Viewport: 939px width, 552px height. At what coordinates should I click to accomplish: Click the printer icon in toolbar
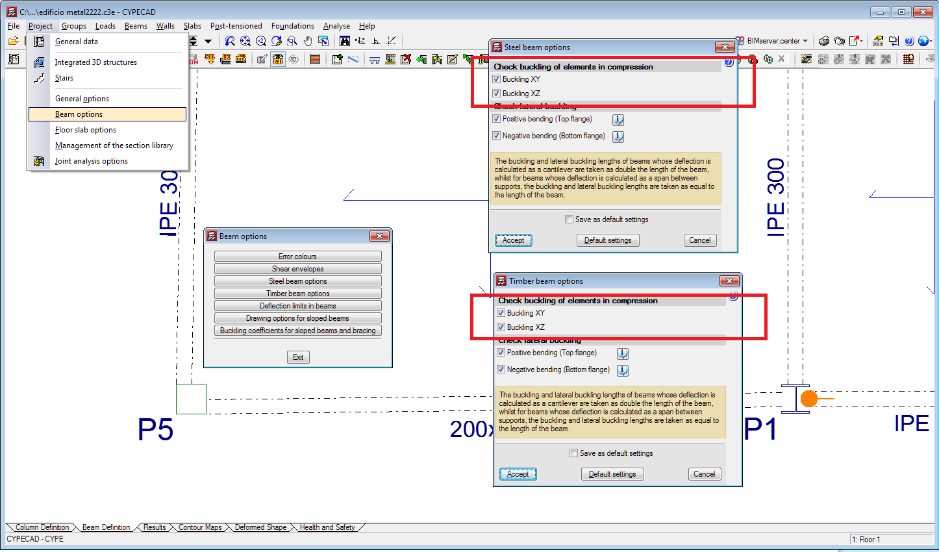[824, 41]
